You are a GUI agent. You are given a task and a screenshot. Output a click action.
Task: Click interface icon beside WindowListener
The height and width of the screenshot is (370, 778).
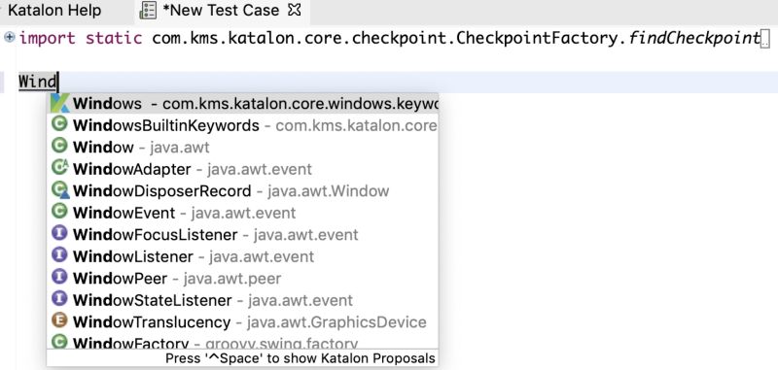(59, 255)
